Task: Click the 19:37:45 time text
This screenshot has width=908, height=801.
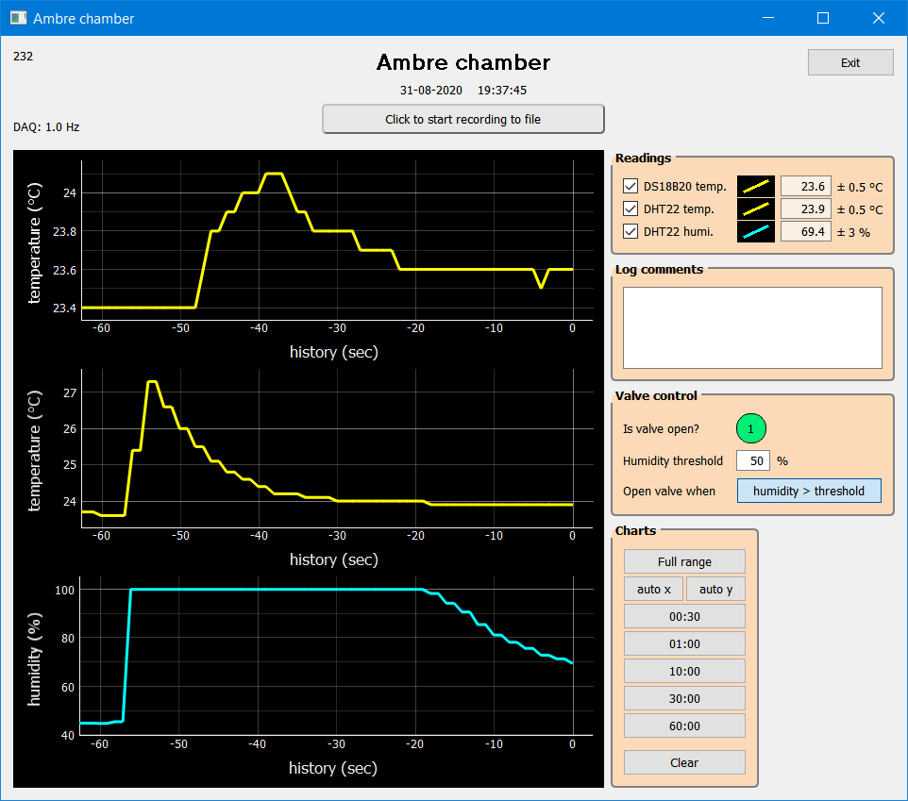Action: pos(502,91)
